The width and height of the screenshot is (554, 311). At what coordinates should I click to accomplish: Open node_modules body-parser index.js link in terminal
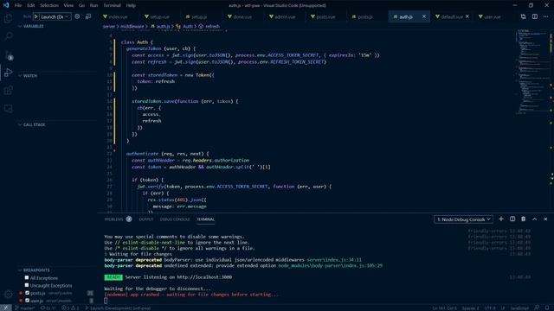point(331,265)
